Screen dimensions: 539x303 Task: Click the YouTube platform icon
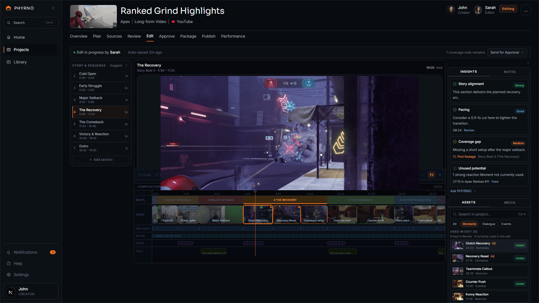tap(173, 22)
